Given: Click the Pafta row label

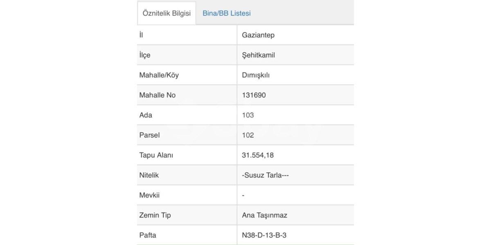Looking at the screenshot, I should pos(148,235).
